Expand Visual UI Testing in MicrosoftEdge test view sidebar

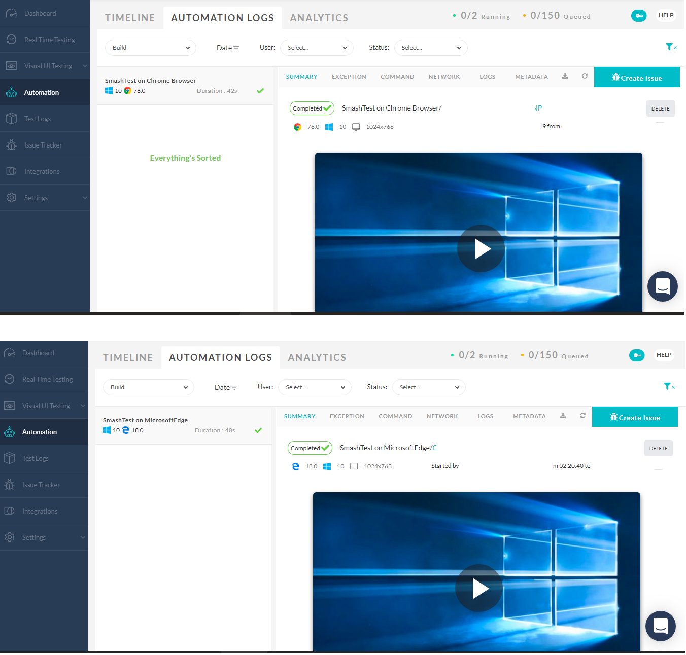pos(44,406)
